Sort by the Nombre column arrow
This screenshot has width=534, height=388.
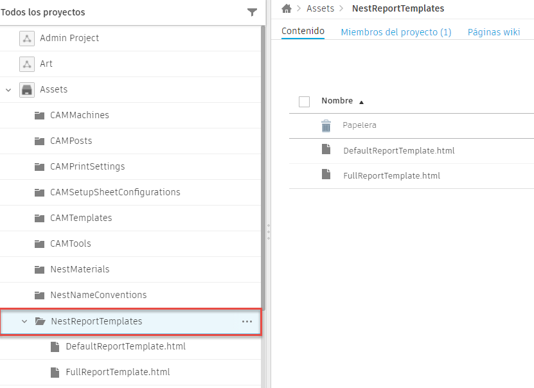(x=361, y=102)
